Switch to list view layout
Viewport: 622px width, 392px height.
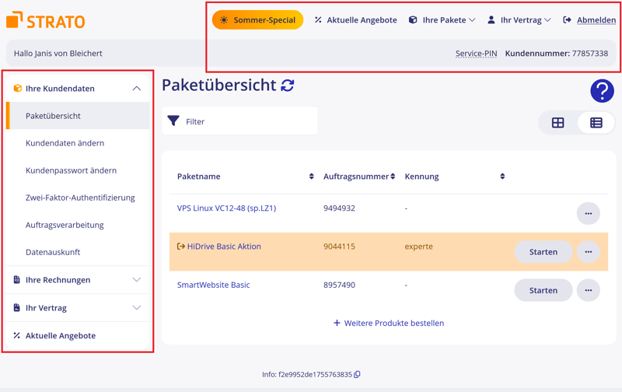(x=596, y=123)
